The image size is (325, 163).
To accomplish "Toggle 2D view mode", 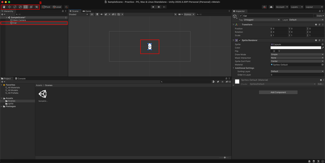I will [x=92, y=14].
